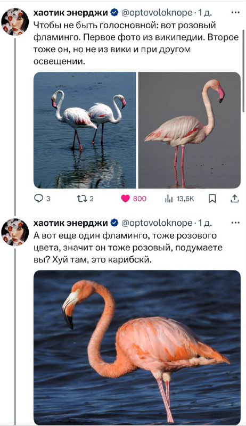Image resolution: width=246 pixels, height=426 pixels.
Task: Open reply on first flamingo tweet
Action: 38,199
